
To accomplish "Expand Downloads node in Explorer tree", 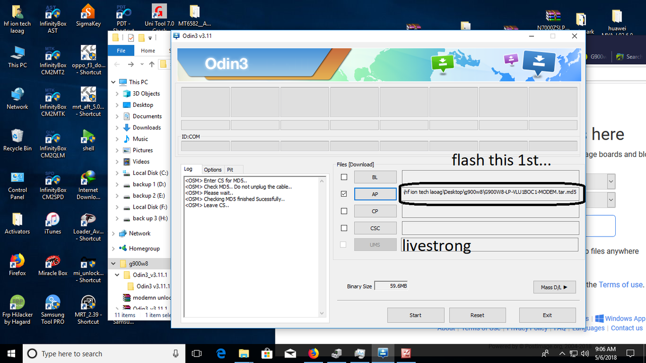I will point(117,128).
